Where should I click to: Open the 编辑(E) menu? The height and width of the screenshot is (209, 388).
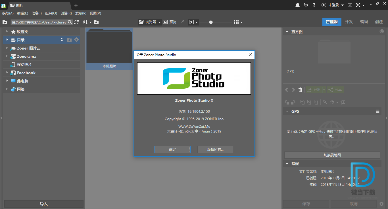[22, 13]
